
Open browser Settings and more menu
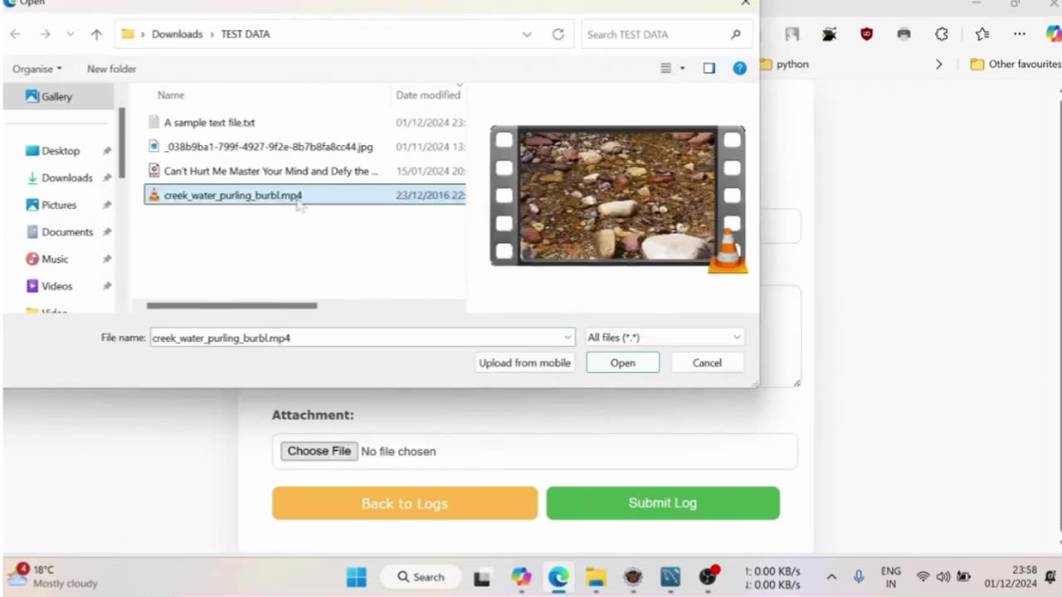click(1020, 34)
